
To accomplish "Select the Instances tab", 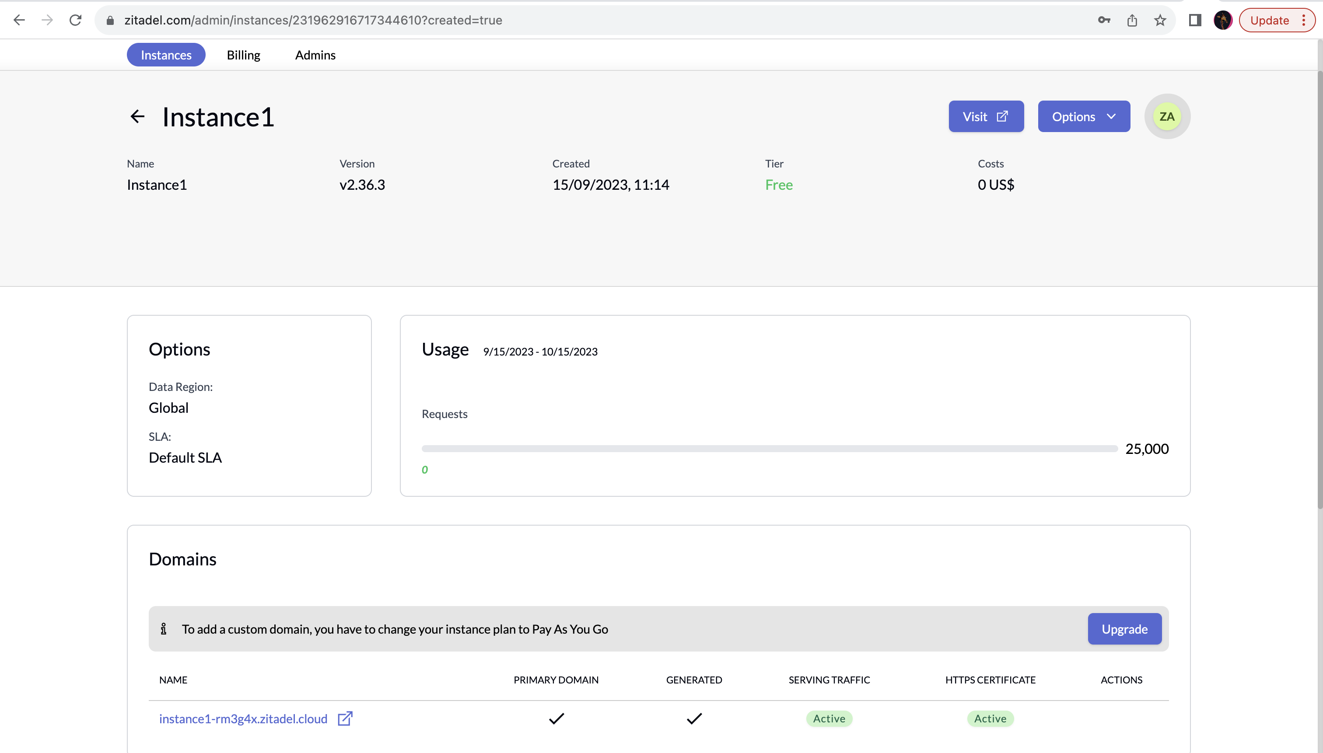I will click(x=165, y=55).
